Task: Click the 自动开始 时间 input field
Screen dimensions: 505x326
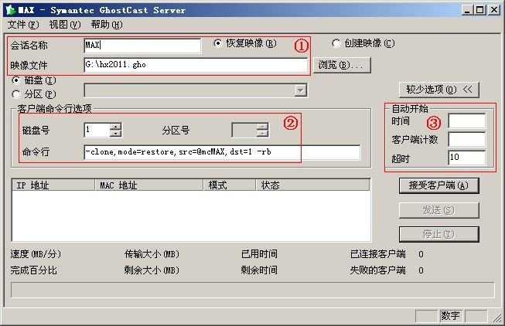Action: (466, 121)
